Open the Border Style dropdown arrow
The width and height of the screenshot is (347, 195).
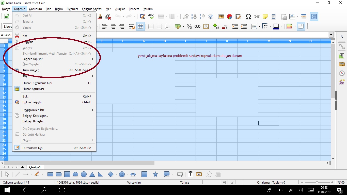[x=271, y=26]
